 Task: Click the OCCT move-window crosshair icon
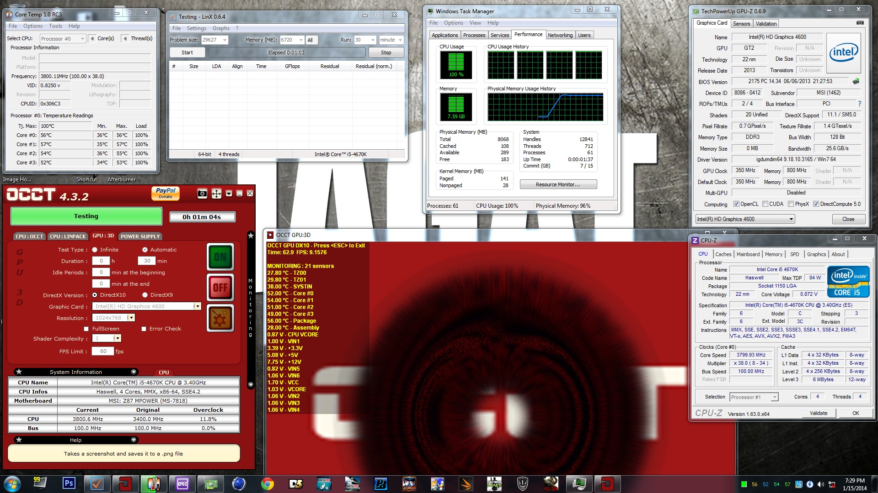[216, 194]
